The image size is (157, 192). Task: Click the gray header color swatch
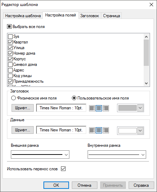coord(128,108)
